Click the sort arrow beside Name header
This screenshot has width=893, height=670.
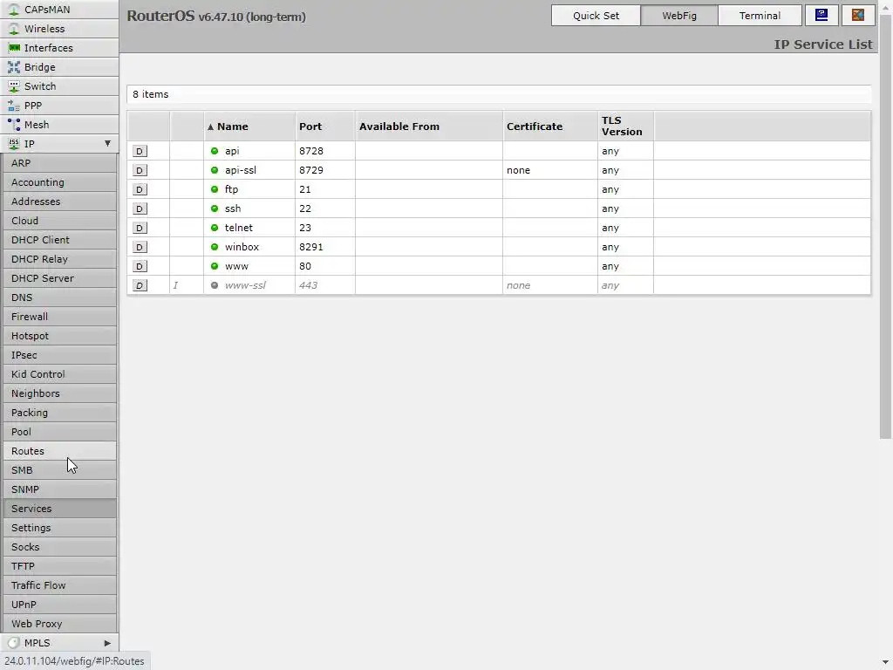pyautogui.click(x=210, y=126)
